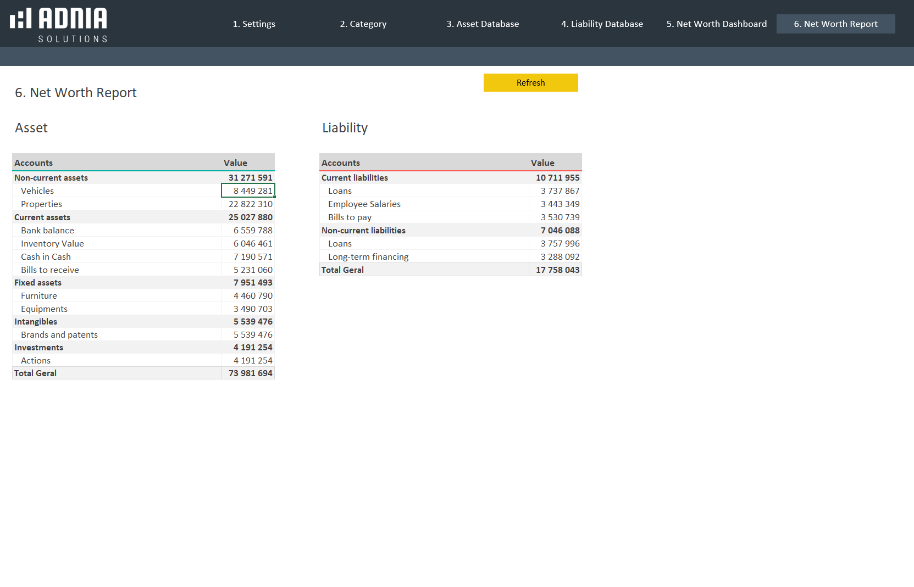914x587 pixels.
Task: Click the Investments group row
Action: [x=38, y=348]
